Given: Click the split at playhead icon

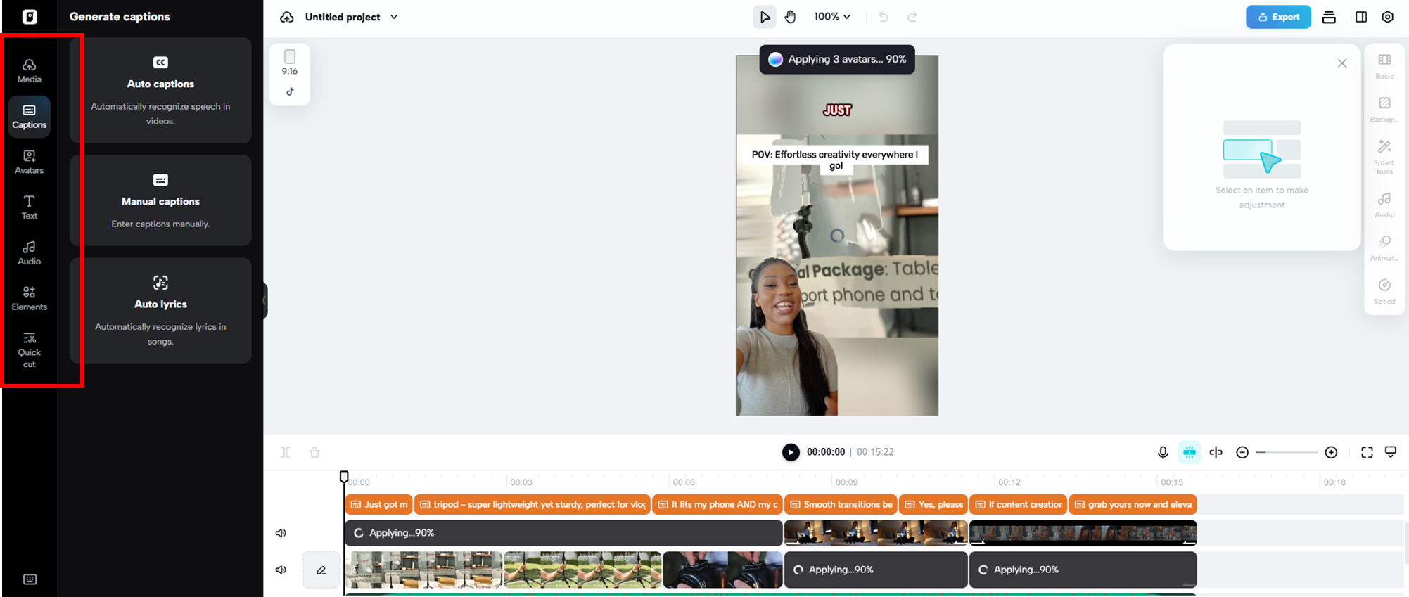Looking at the screenshot, I should click(1216, 452).
